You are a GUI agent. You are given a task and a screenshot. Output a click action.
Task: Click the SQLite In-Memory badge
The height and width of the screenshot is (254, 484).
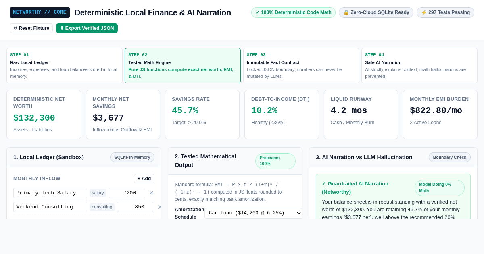tap(132, 157)
